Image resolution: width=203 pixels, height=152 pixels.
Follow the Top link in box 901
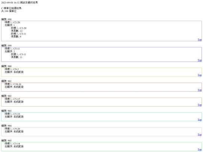pos(200,90)
